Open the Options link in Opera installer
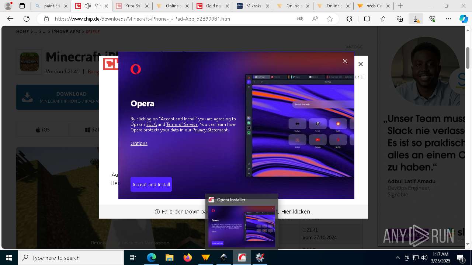472x265 pixels. (139, 144)
